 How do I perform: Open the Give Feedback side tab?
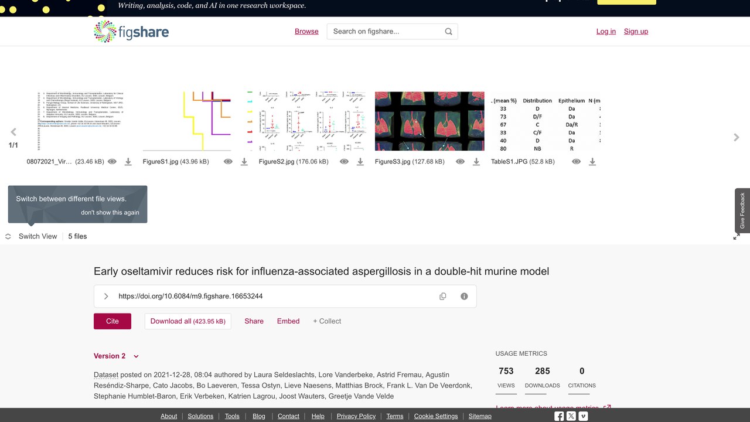pos(742,210)
